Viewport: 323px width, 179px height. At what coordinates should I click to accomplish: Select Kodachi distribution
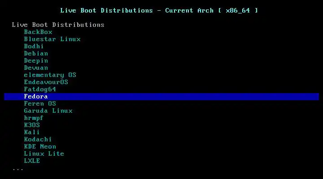click(x=38, y=140)
